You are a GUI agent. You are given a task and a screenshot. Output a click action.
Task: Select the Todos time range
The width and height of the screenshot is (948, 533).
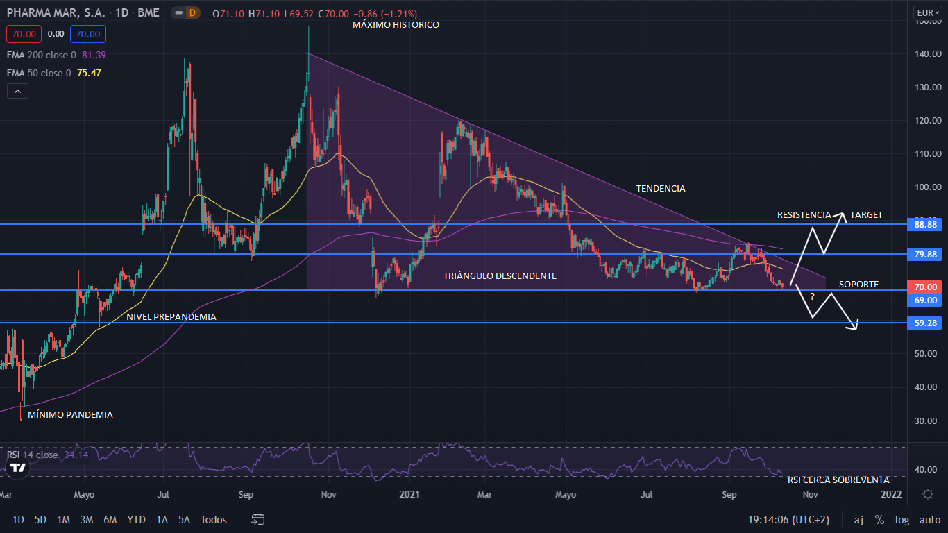click(213, 519)
